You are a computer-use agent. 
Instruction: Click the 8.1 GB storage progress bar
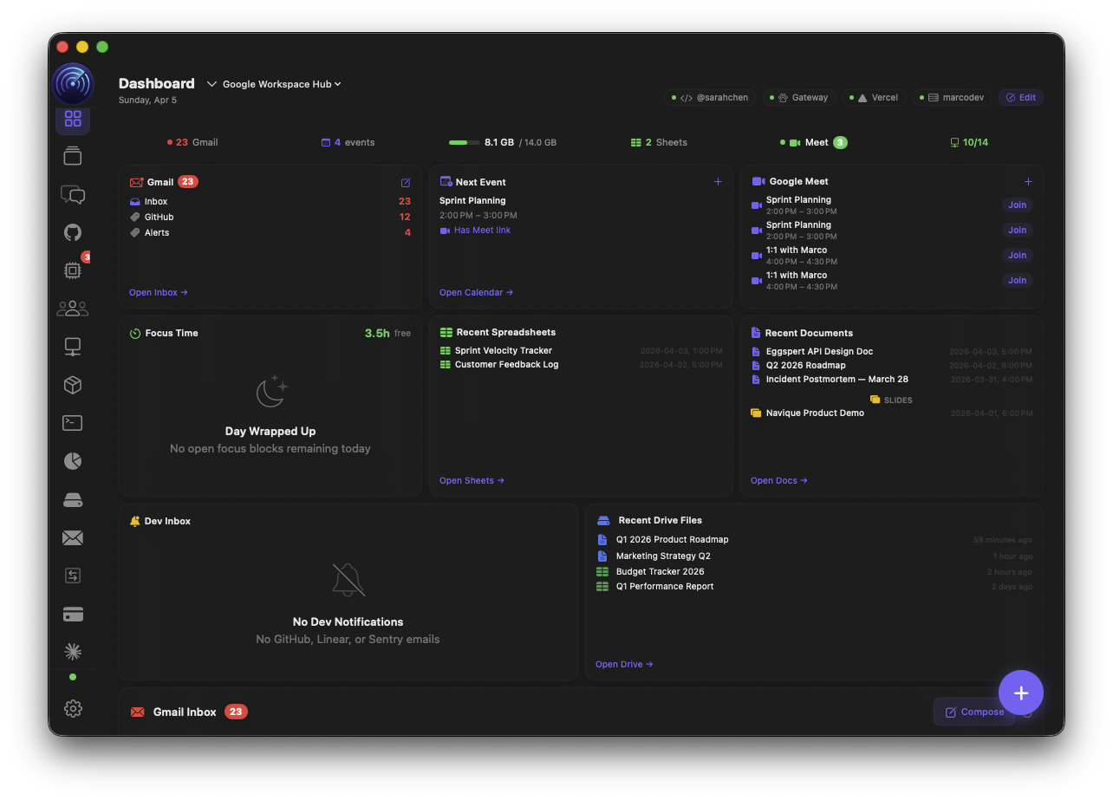[x=464, y=142]
